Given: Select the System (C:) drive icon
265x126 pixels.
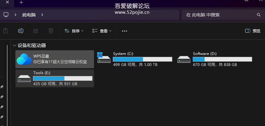Looking at the screenshot, I should (x=104, y=58).
